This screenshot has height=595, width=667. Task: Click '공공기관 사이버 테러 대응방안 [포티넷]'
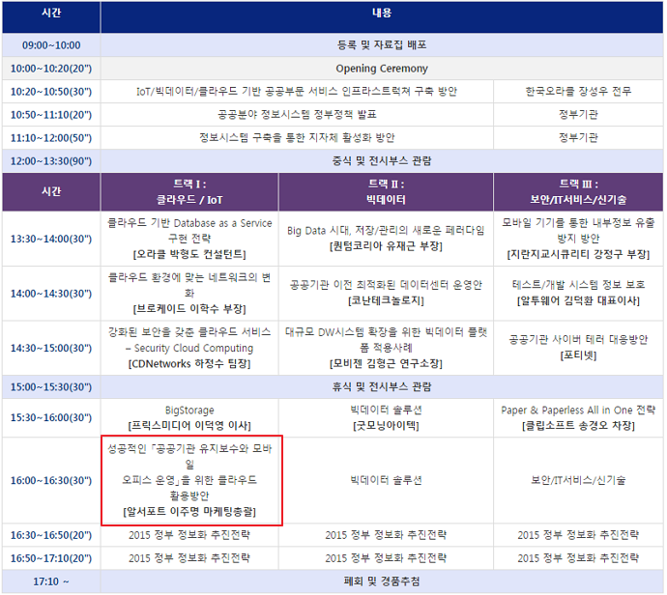[x=578, y=348]
